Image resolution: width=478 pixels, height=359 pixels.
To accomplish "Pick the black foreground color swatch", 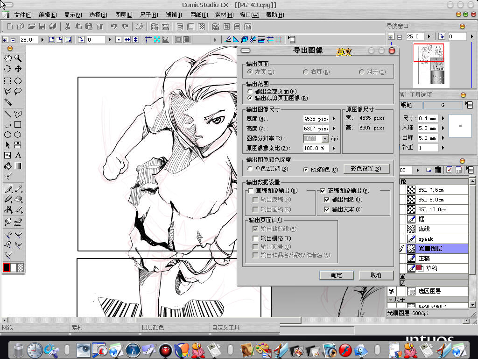I will (6, 267).
